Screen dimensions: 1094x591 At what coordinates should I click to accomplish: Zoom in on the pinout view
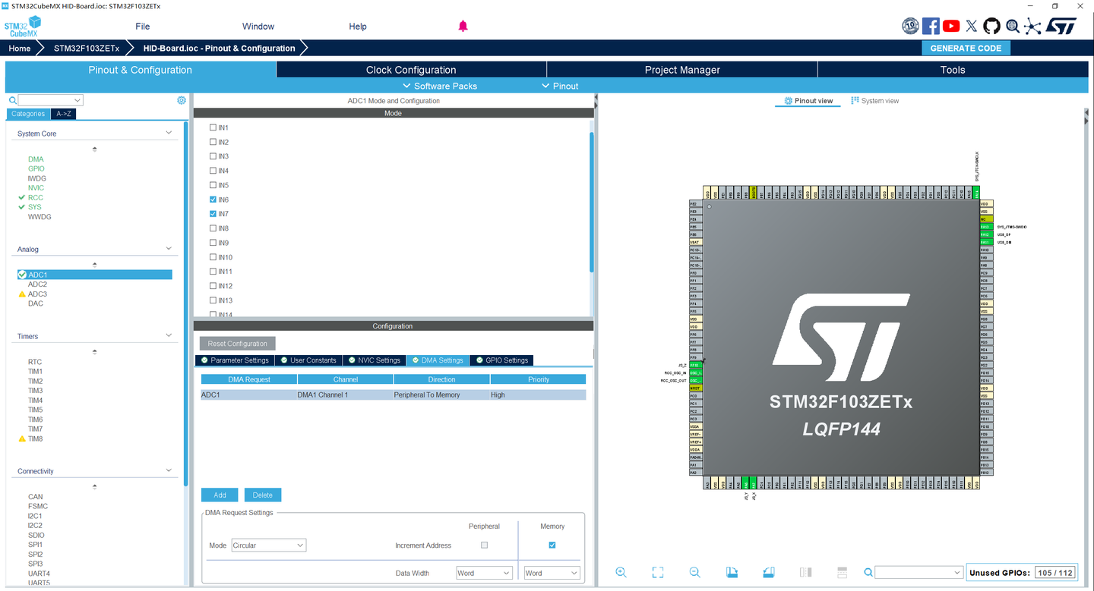621,572
